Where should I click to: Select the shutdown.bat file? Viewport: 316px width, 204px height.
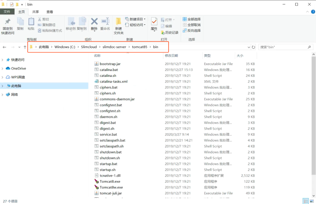coord(111,152)
